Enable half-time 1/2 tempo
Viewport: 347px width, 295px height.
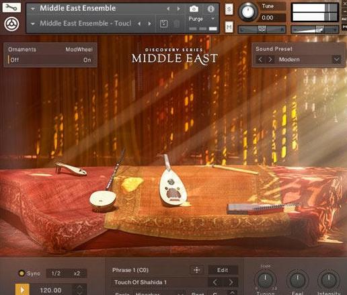[x=56, y=273]
